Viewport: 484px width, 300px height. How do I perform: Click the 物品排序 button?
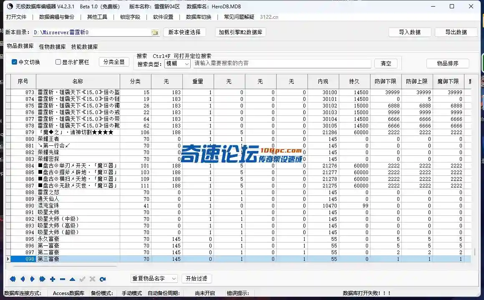[x=448, y=63]
